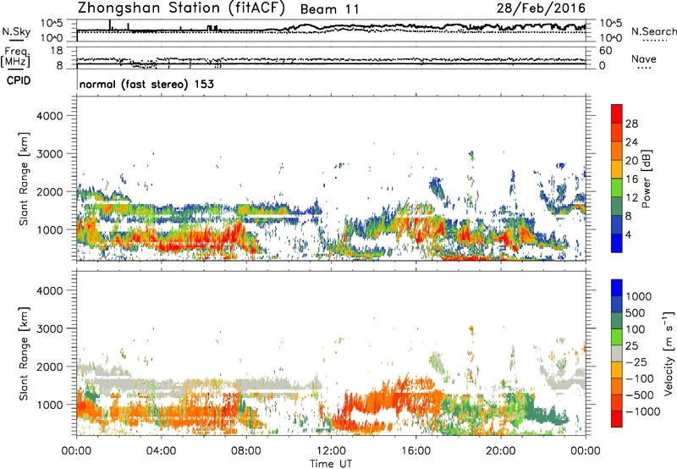Click the '-1000' velocity colorbar tick value

pyautogui.click(x=642, y=411)
